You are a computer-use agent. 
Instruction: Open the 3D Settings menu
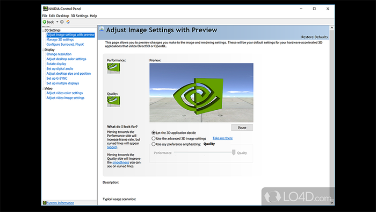pos(79,16)
